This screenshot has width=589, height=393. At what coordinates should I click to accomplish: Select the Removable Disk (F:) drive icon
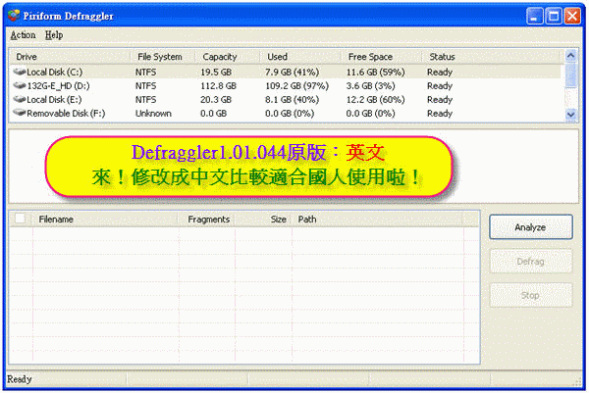coord(20,114)
